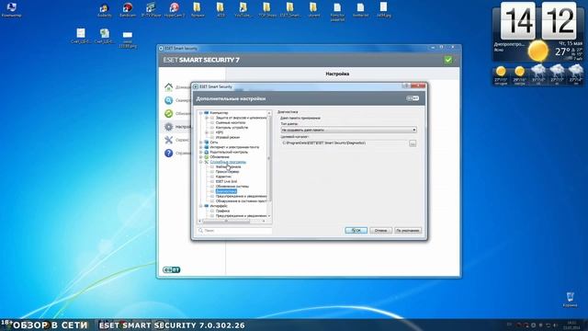Select Контроль устройств in settings tree
588x331 pixels.
tap(232, 128)
